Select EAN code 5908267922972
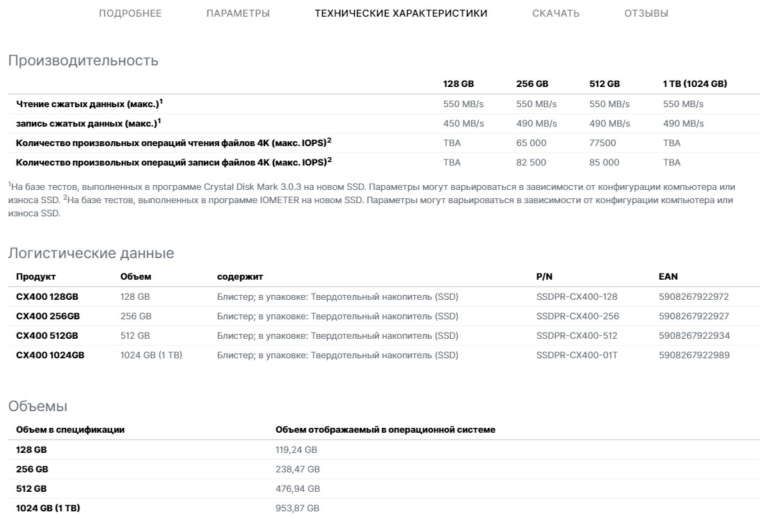This screenshot has width=773, height=519. [694, 296]
